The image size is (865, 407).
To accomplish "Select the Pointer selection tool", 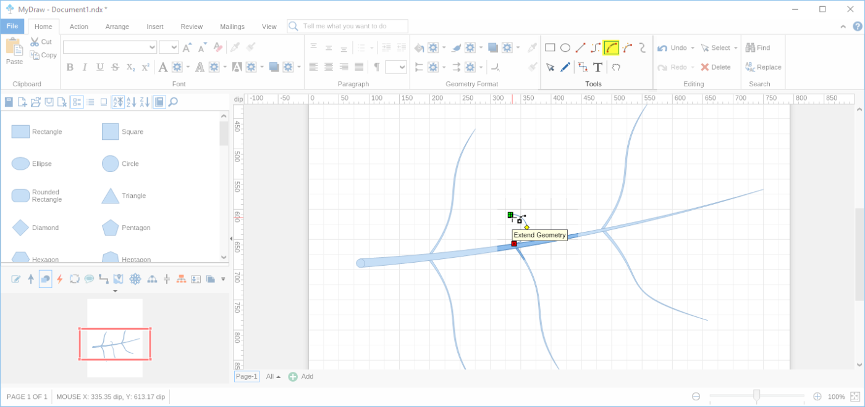I will pos(551,67).
